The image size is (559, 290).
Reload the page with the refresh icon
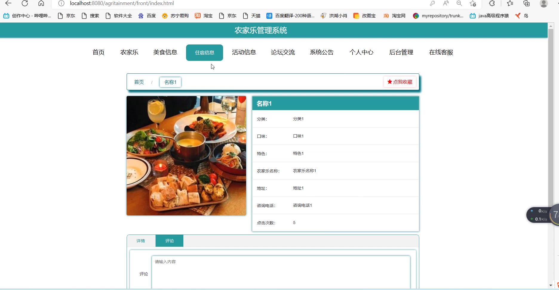[25, 3]
